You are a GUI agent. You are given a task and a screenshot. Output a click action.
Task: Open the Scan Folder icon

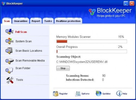(9, 70)
